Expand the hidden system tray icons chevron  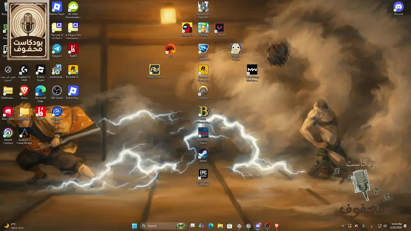tap(343, 226)
